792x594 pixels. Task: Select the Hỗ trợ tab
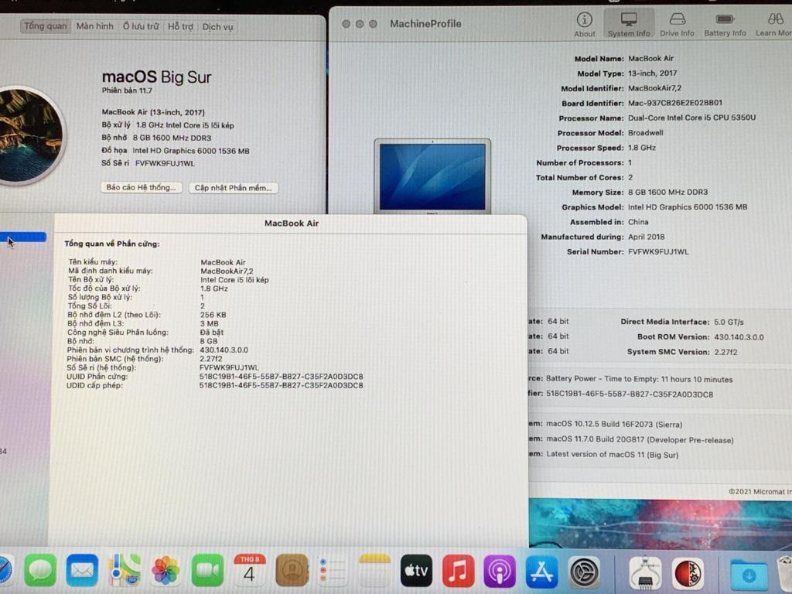[x=180, y=27]
